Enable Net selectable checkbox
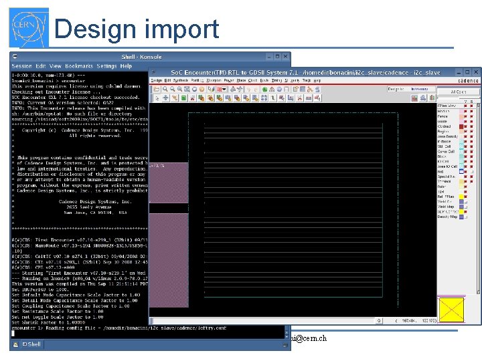482x361 pixels. click(x=471, y=172)
